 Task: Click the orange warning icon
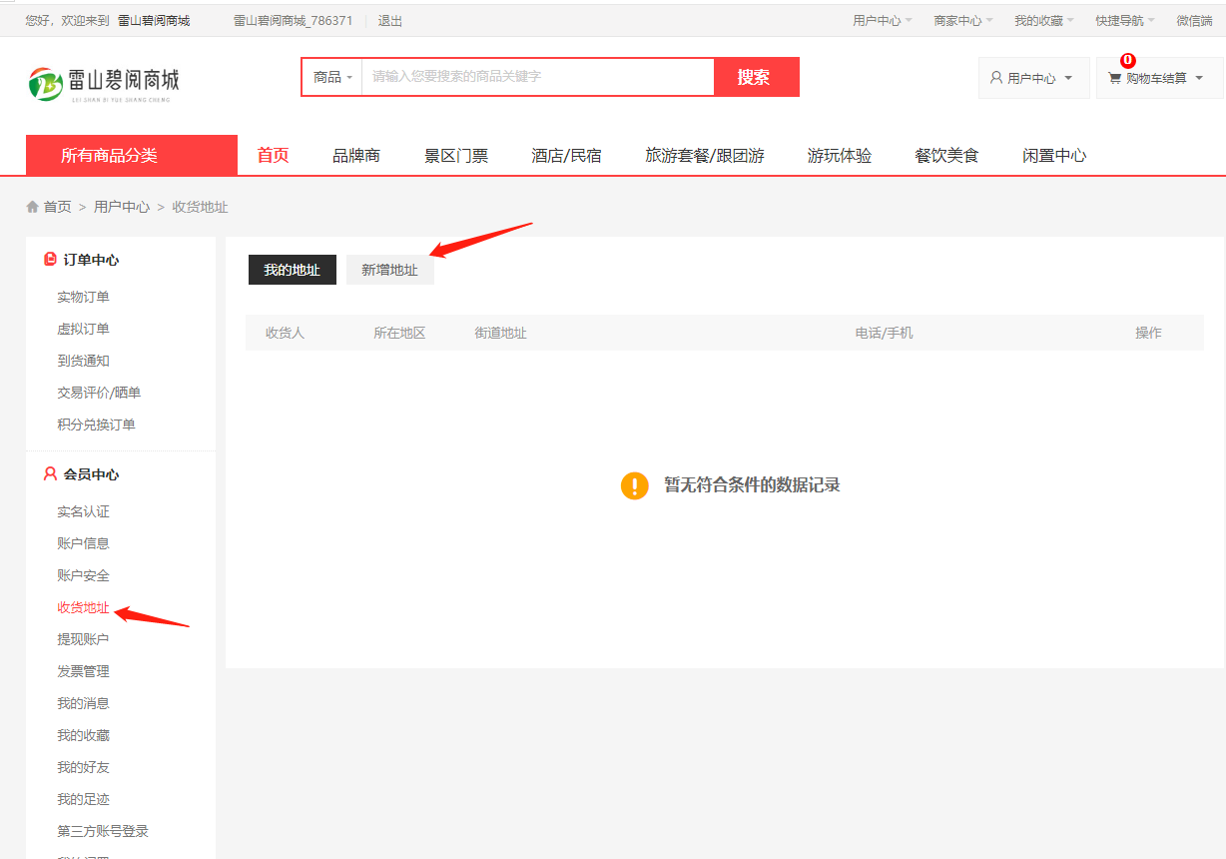coord(635,485)
